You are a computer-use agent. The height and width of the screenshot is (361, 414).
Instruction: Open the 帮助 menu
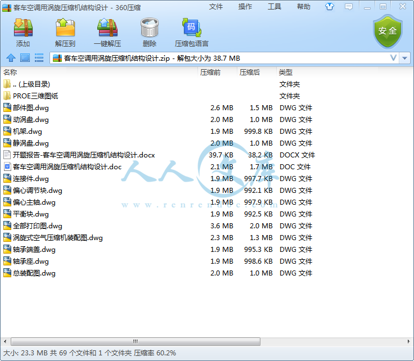coord(304,7)
